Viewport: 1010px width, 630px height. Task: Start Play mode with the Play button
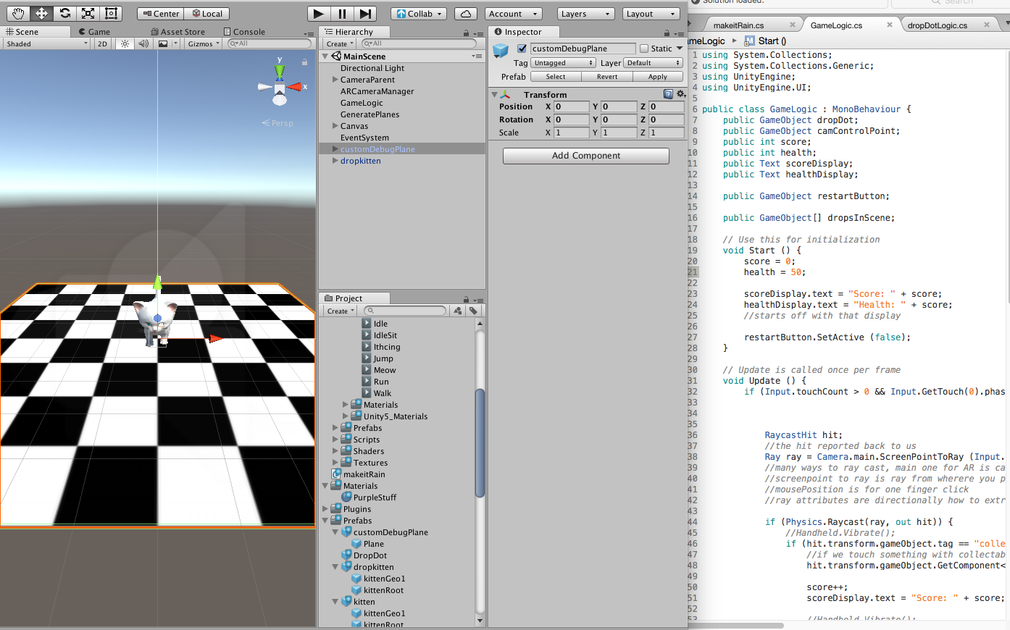click(319, 13)
